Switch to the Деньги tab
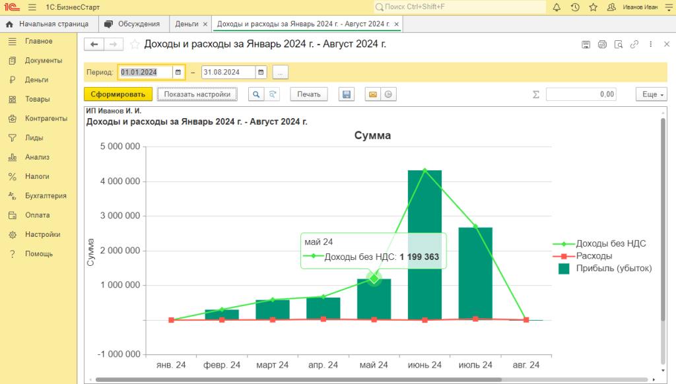676x384 pixels. point(187,24)
